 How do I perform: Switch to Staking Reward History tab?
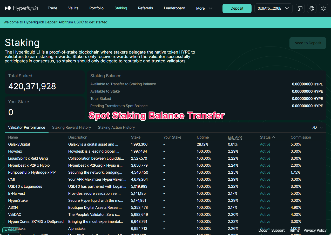coord(71,127)
